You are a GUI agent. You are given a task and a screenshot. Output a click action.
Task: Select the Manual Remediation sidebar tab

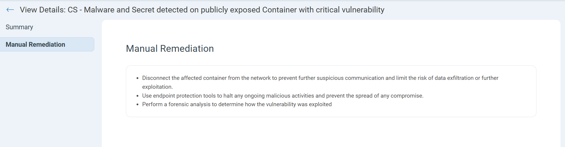tap(47, 44)
